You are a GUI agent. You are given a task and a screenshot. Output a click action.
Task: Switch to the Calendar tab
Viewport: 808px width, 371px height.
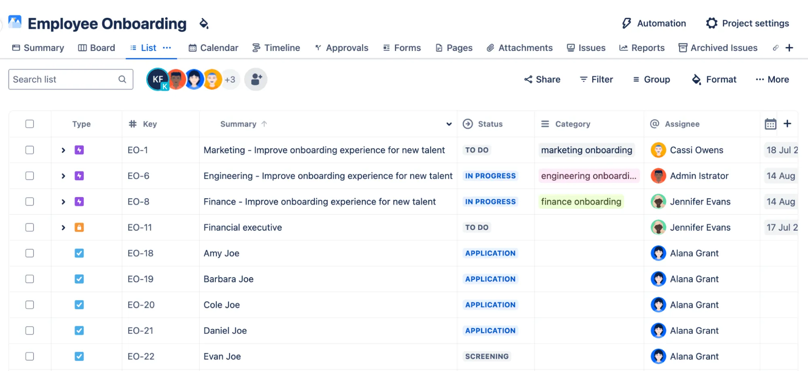pos(213,48)
